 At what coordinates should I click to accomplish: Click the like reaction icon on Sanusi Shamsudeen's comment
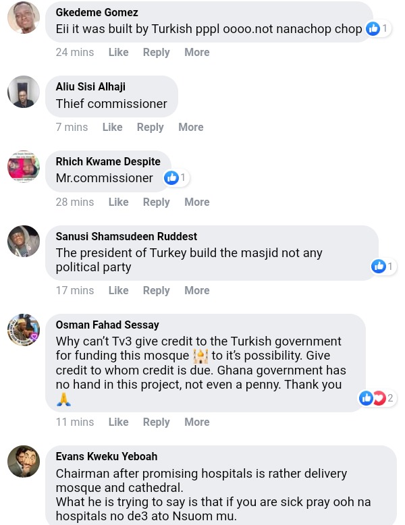click(379, 266)
